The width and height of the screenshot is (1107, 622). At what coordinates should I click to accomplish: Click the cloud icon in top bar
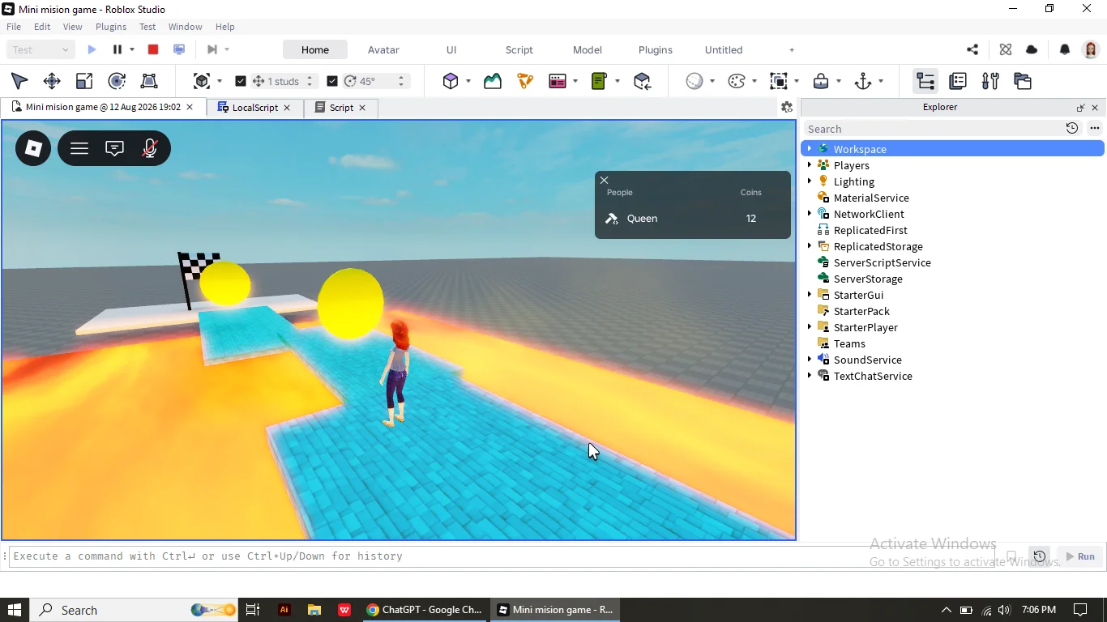click(1032, 49)
